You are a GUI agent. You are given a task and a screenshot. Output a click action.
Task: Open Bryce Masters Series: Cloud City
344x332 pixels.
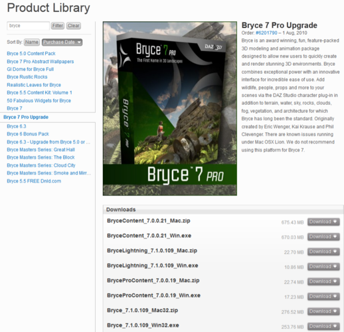(41, 165)
